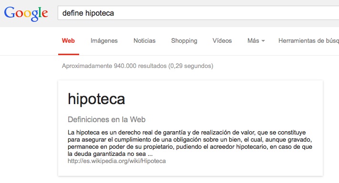The height and width of the screenshot is (183, 339).
Task: Click the Aproximadamente 940.000 resultados text
Action: pyautogui.click(x=137, y=66)
